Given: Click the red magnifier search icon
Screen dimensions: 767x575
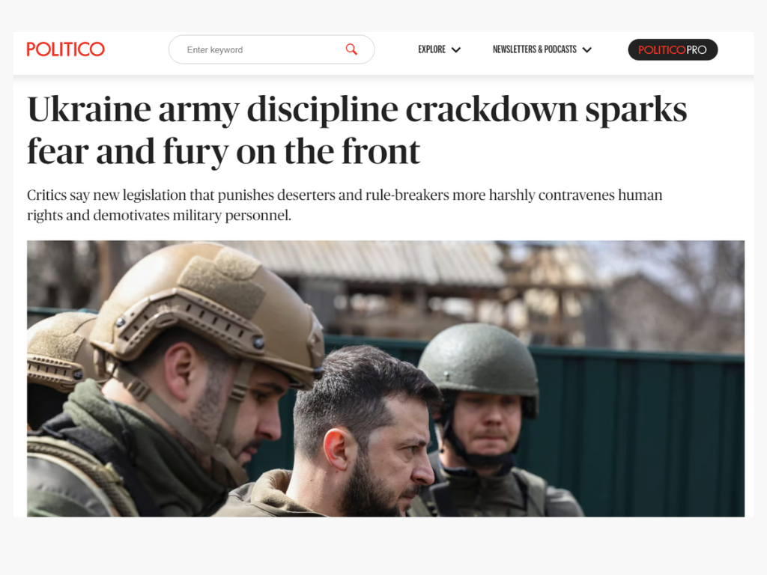Looking at the screenshot, I should point(351,49).
